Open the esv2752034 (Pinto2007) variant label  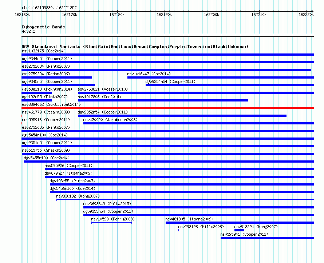(46, 66)
